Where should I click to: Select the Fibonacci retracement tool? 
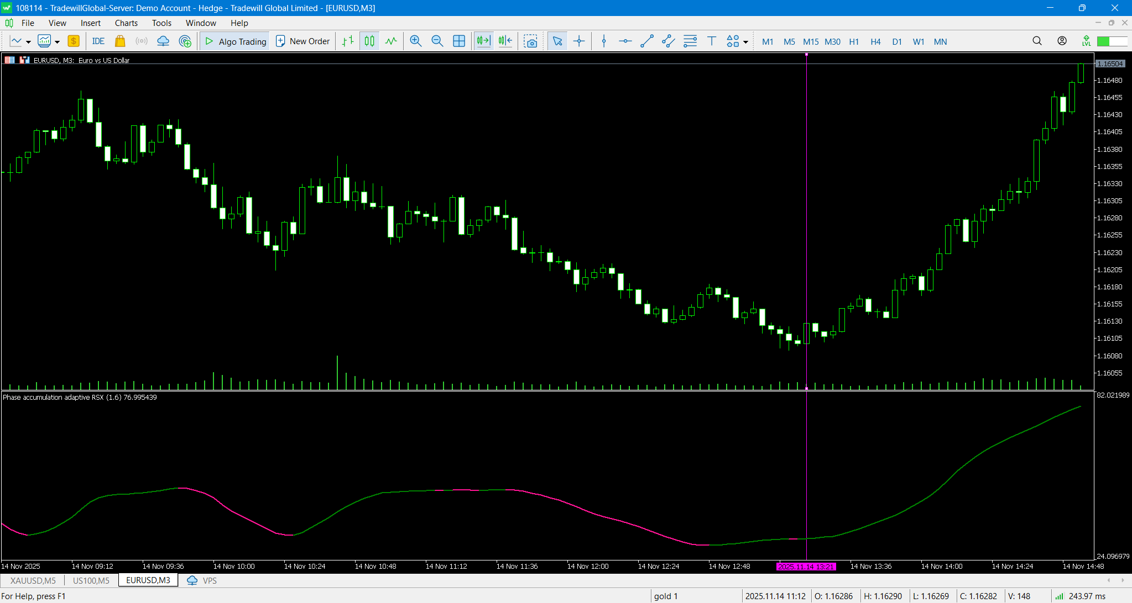coord(690,41)
